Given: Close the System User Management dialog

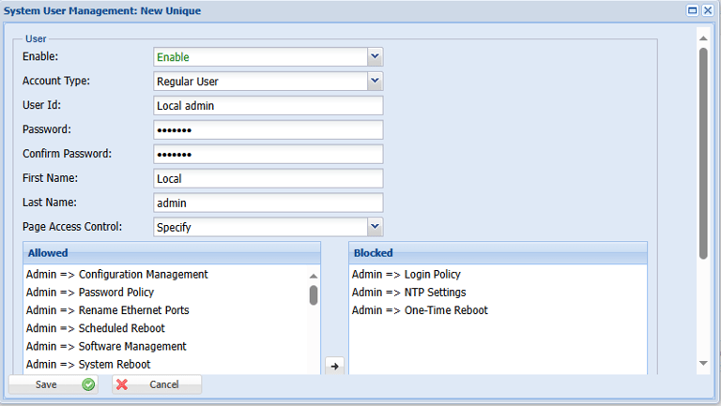Looking at the screenshot, I should pyautogui.click(x=707, y=10).
